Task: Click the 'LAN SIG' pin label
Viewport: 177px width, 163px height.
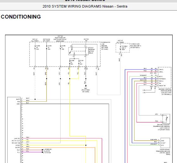Action: click(17, 138)
